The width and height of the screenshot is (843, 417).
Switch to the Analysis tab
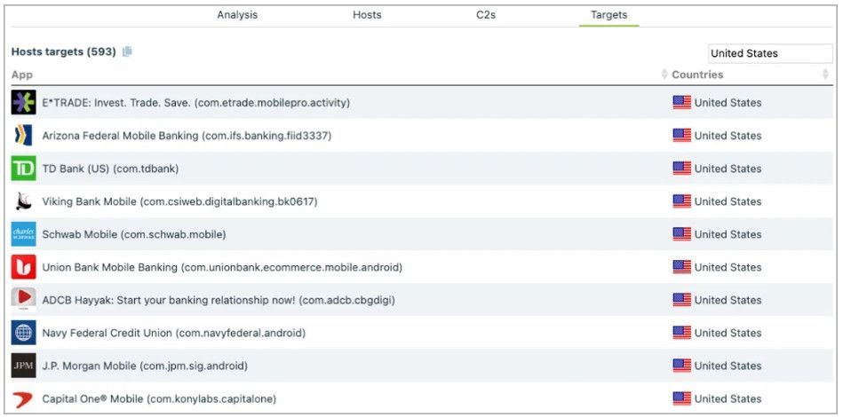(x=237, y=15)
